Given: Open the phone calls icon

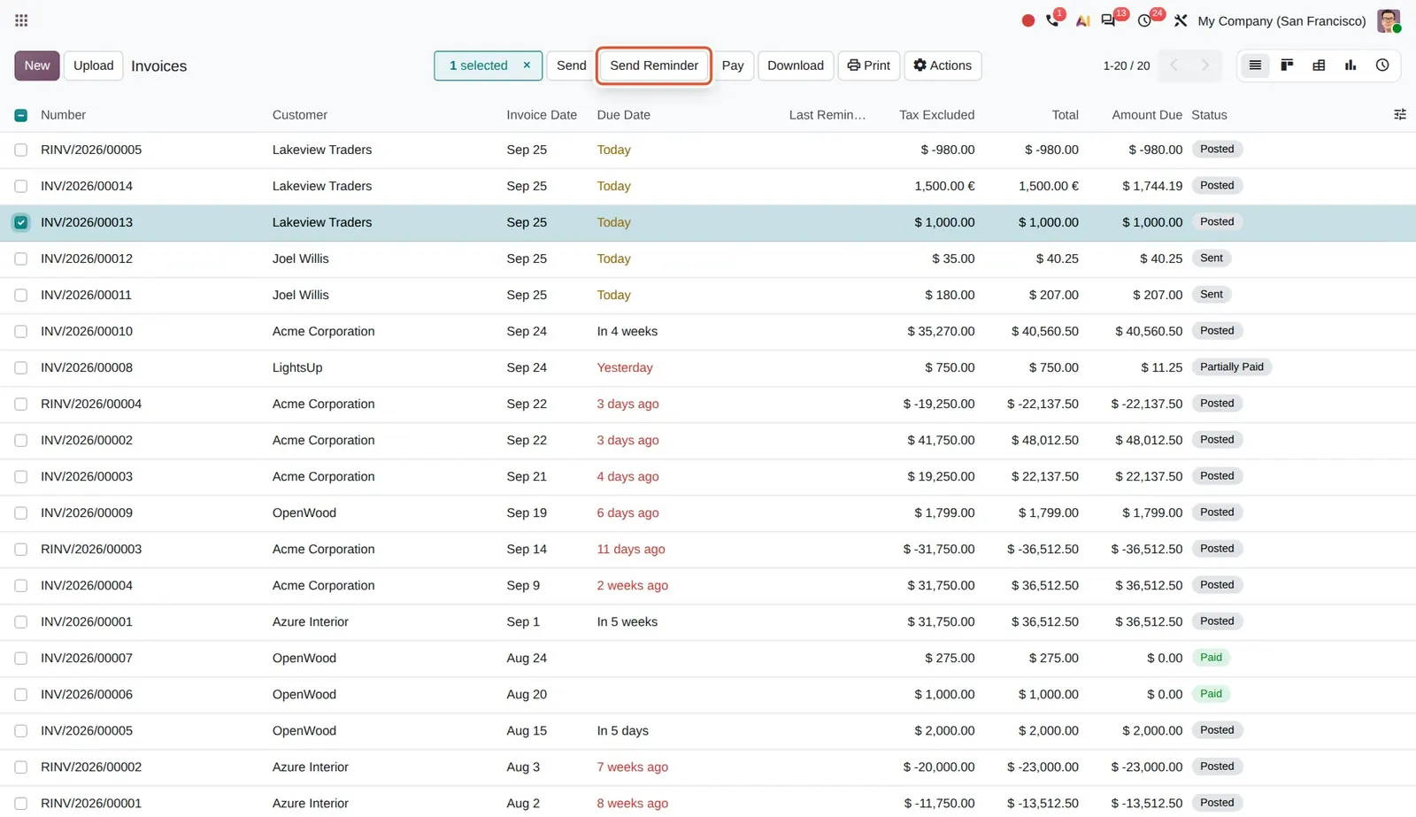Looking at the screenshot, I should point(1052,19).
